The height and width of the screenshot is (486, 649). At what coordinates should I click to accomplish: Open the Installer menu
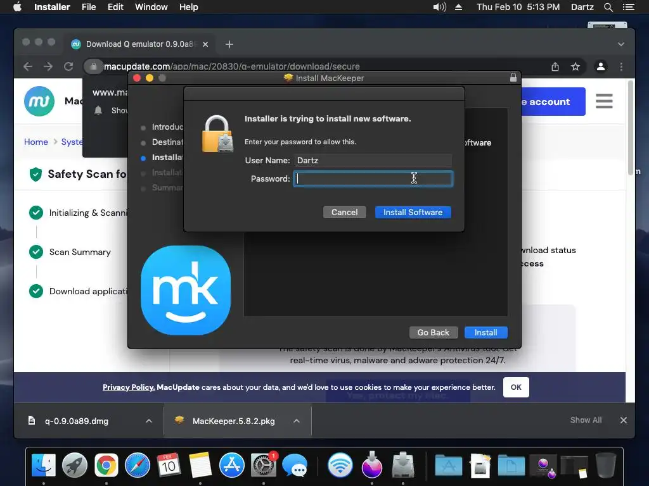click(52, 7)
